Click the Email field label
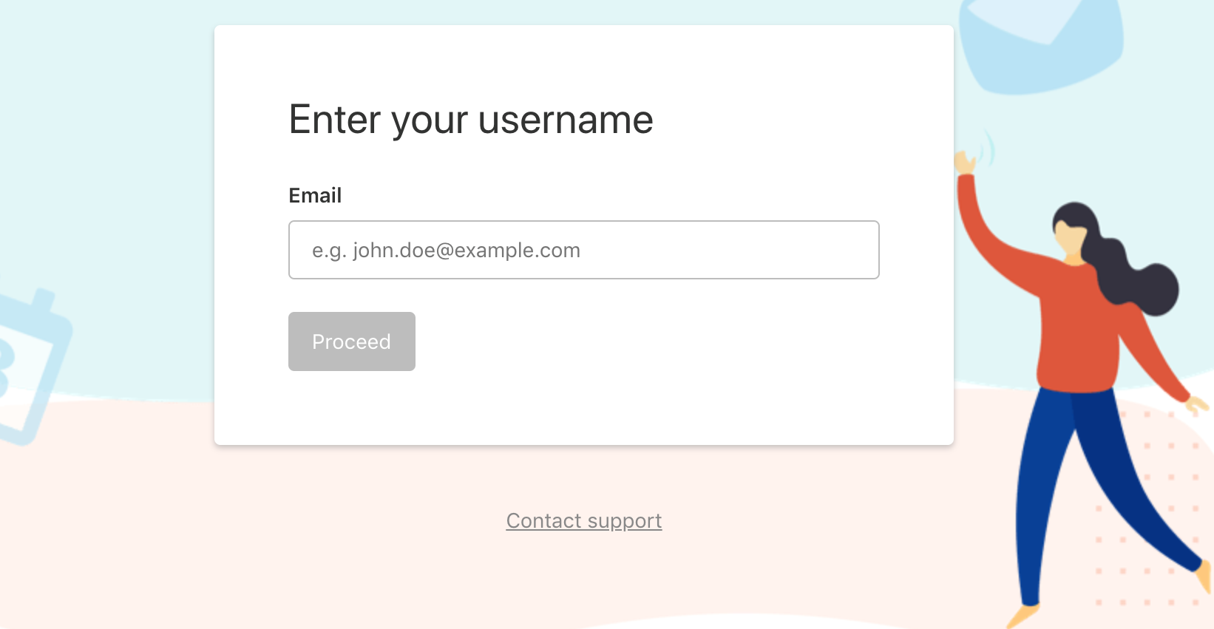This screenshot has height=629, width=1214. click(x=315, y=195)
